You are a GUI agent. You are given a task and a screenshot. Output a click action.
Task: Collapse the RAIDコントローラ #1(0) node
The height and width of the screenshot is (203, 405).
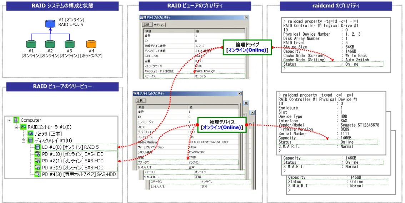16,127
